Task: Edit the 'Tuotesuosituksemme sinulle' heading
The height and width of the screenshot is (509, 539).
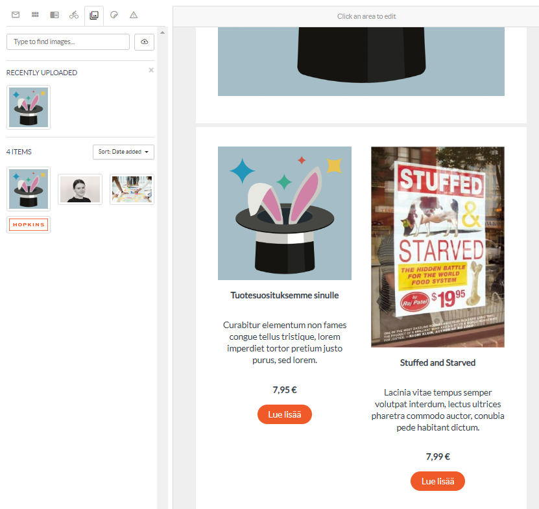Action: [x=285, y=296]
